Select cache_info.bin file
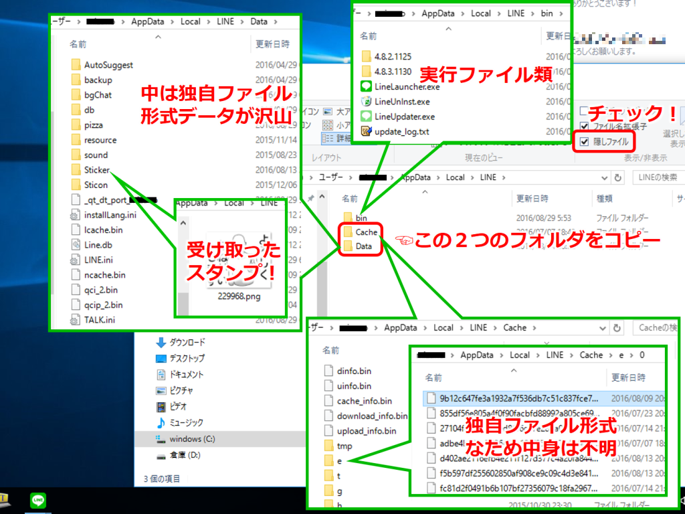 pos(359,401)
